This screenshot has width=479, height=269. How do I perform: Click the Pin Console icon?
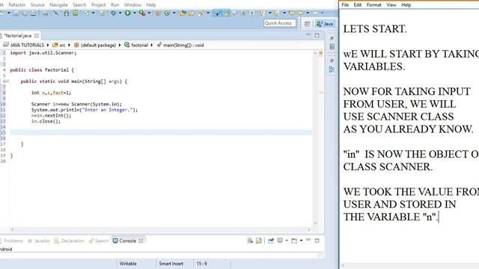coord(271,241)
